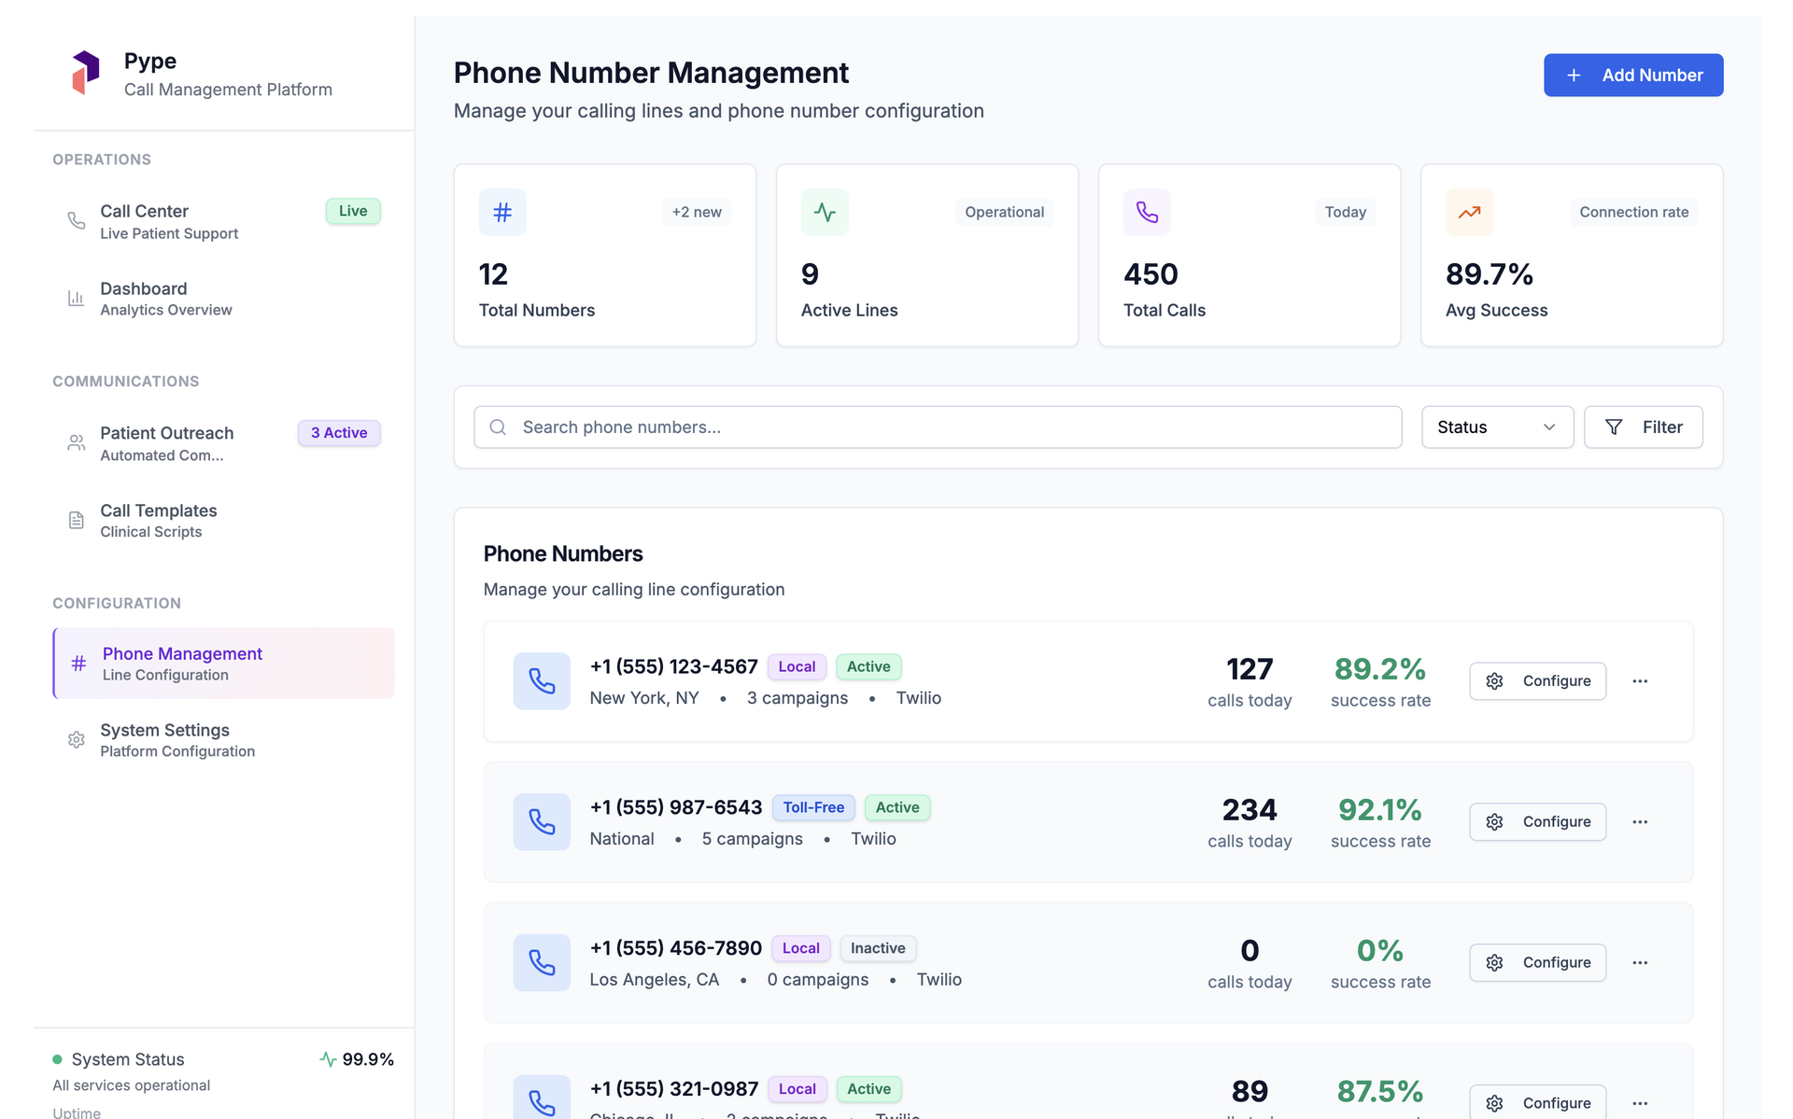The height and width of the screenshot is (1119, 1793).
Task: Open more options for +1 (555) 456-7890
Action: [1640, 963]
